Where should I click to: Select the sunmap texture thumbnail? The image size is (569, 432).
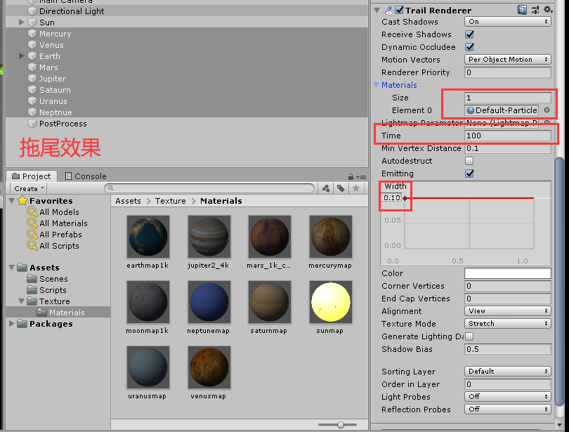click(330, 302)
